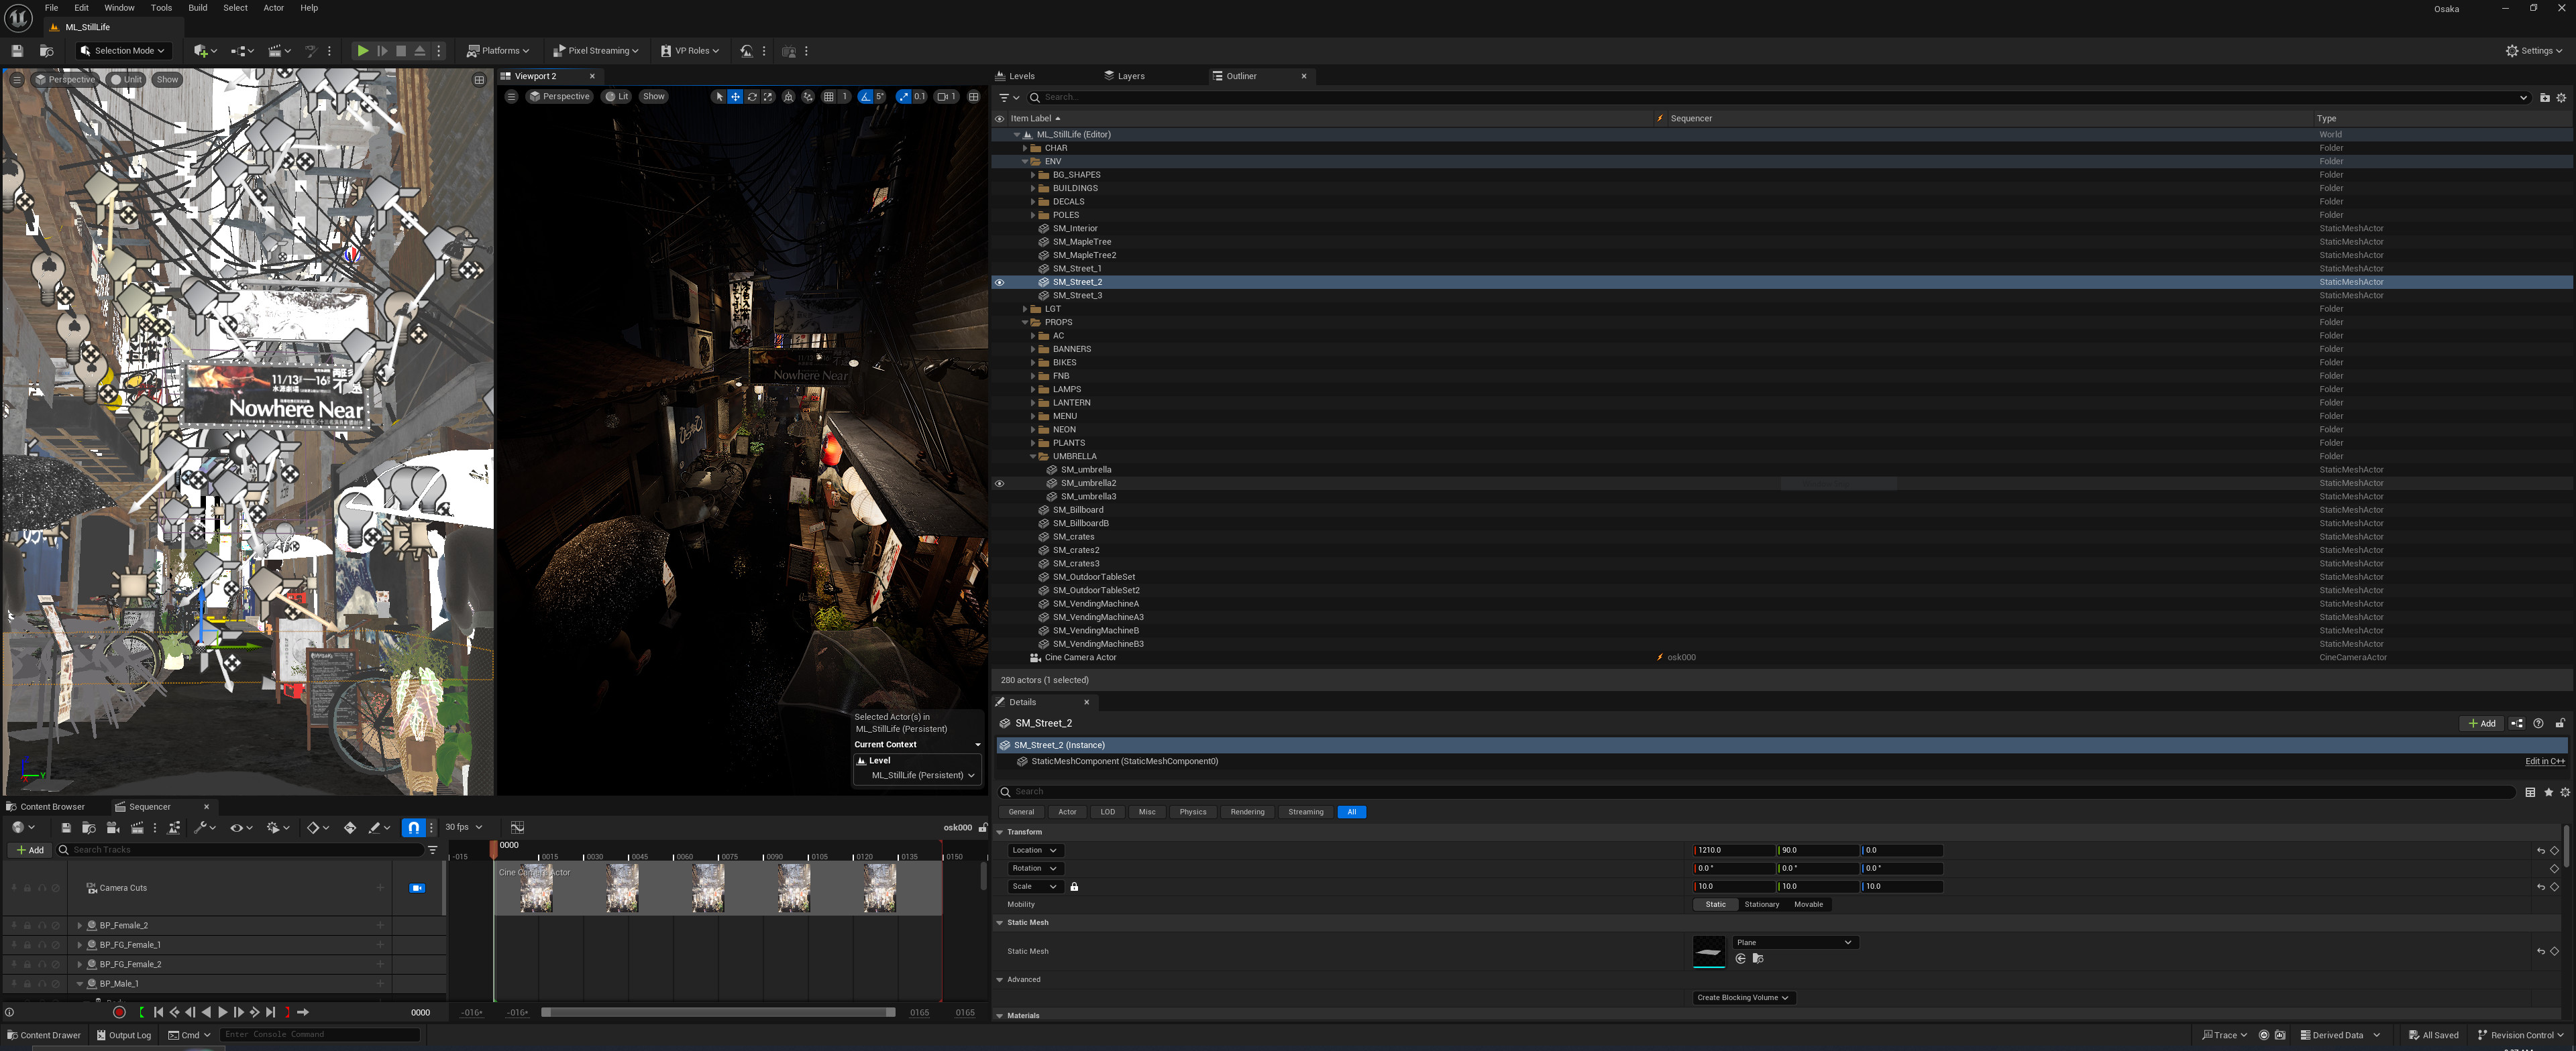Screen dimensions: 2576x1051
Task: Open the 30 fps frame rate dropdown
Action: pyautogui.click(x=464, y=827)
